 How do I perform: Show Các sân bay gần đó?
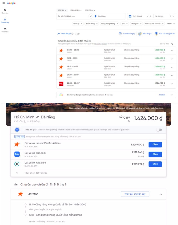[x=164, y=34]
